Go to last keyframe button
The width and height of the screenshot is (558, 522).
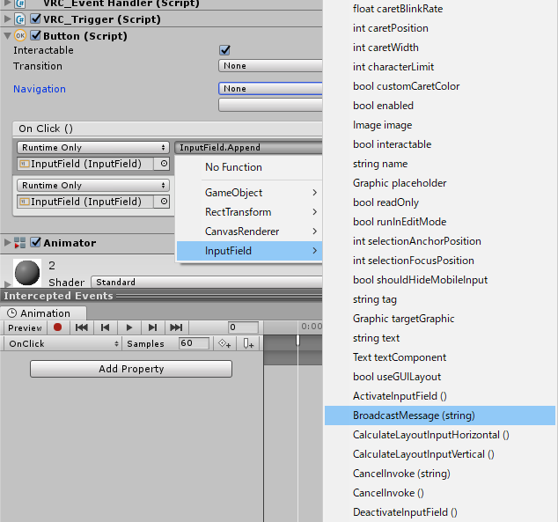coord(176,327)
